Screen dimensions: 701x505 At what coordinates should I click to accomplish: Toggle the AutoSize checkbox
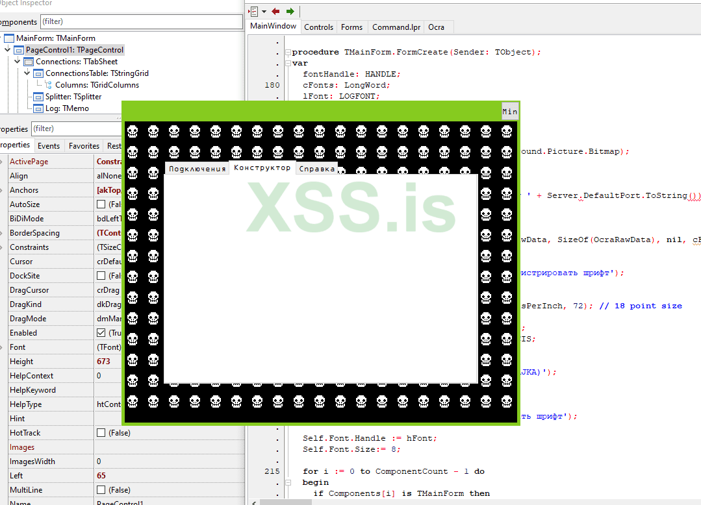(101, 204)
